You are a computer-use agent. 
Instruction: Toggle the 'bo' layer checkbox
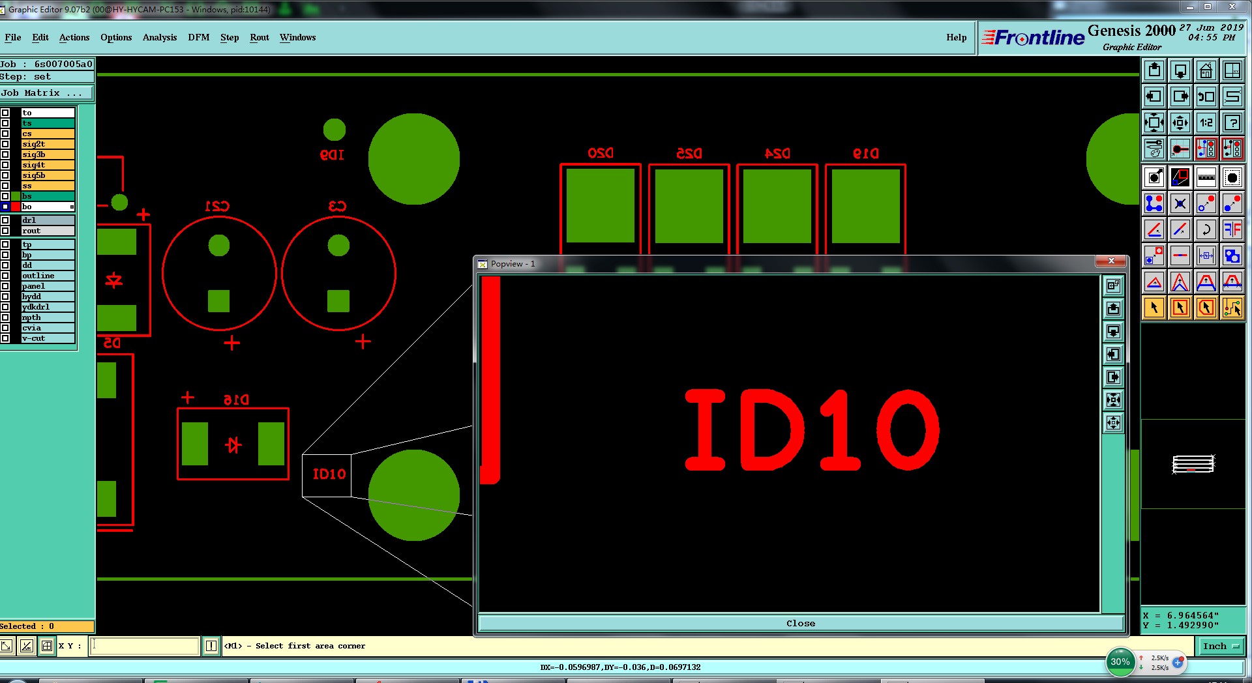tap(5, 207)
